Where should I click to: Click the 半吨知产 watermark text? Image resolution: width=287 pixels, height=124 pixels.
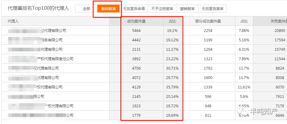(x=262, y=112)
